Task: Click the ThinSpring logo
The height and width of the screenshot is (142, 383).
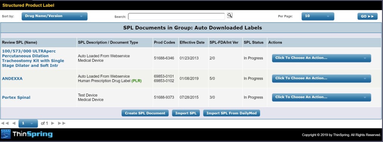Action: 27,134
